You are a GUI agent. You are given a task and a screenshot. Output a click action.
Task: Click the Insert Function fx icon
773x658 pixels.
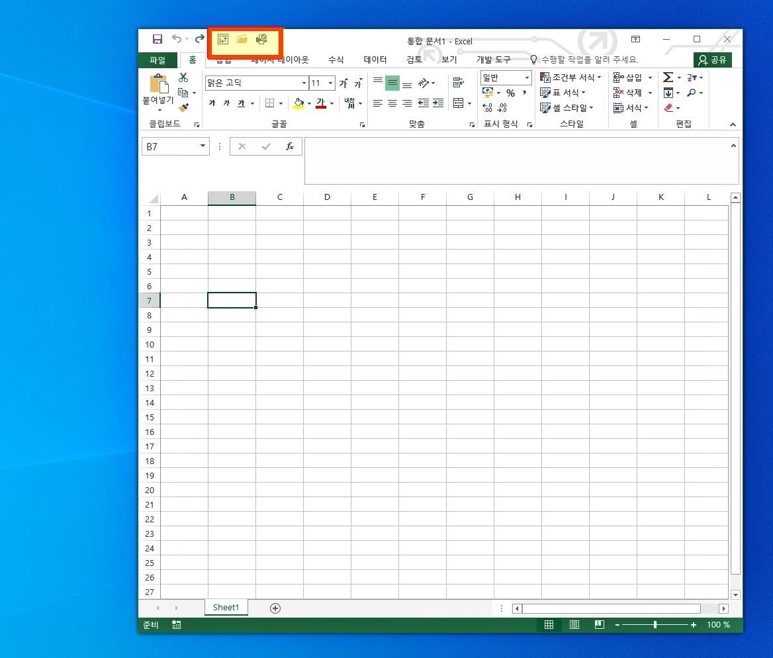pyautogui.click(x=290, y=146)
